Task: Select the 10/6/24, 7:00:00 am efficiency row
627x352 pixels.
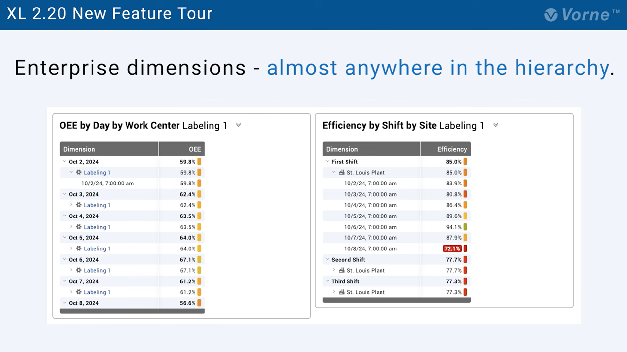Action: (370, 227)
